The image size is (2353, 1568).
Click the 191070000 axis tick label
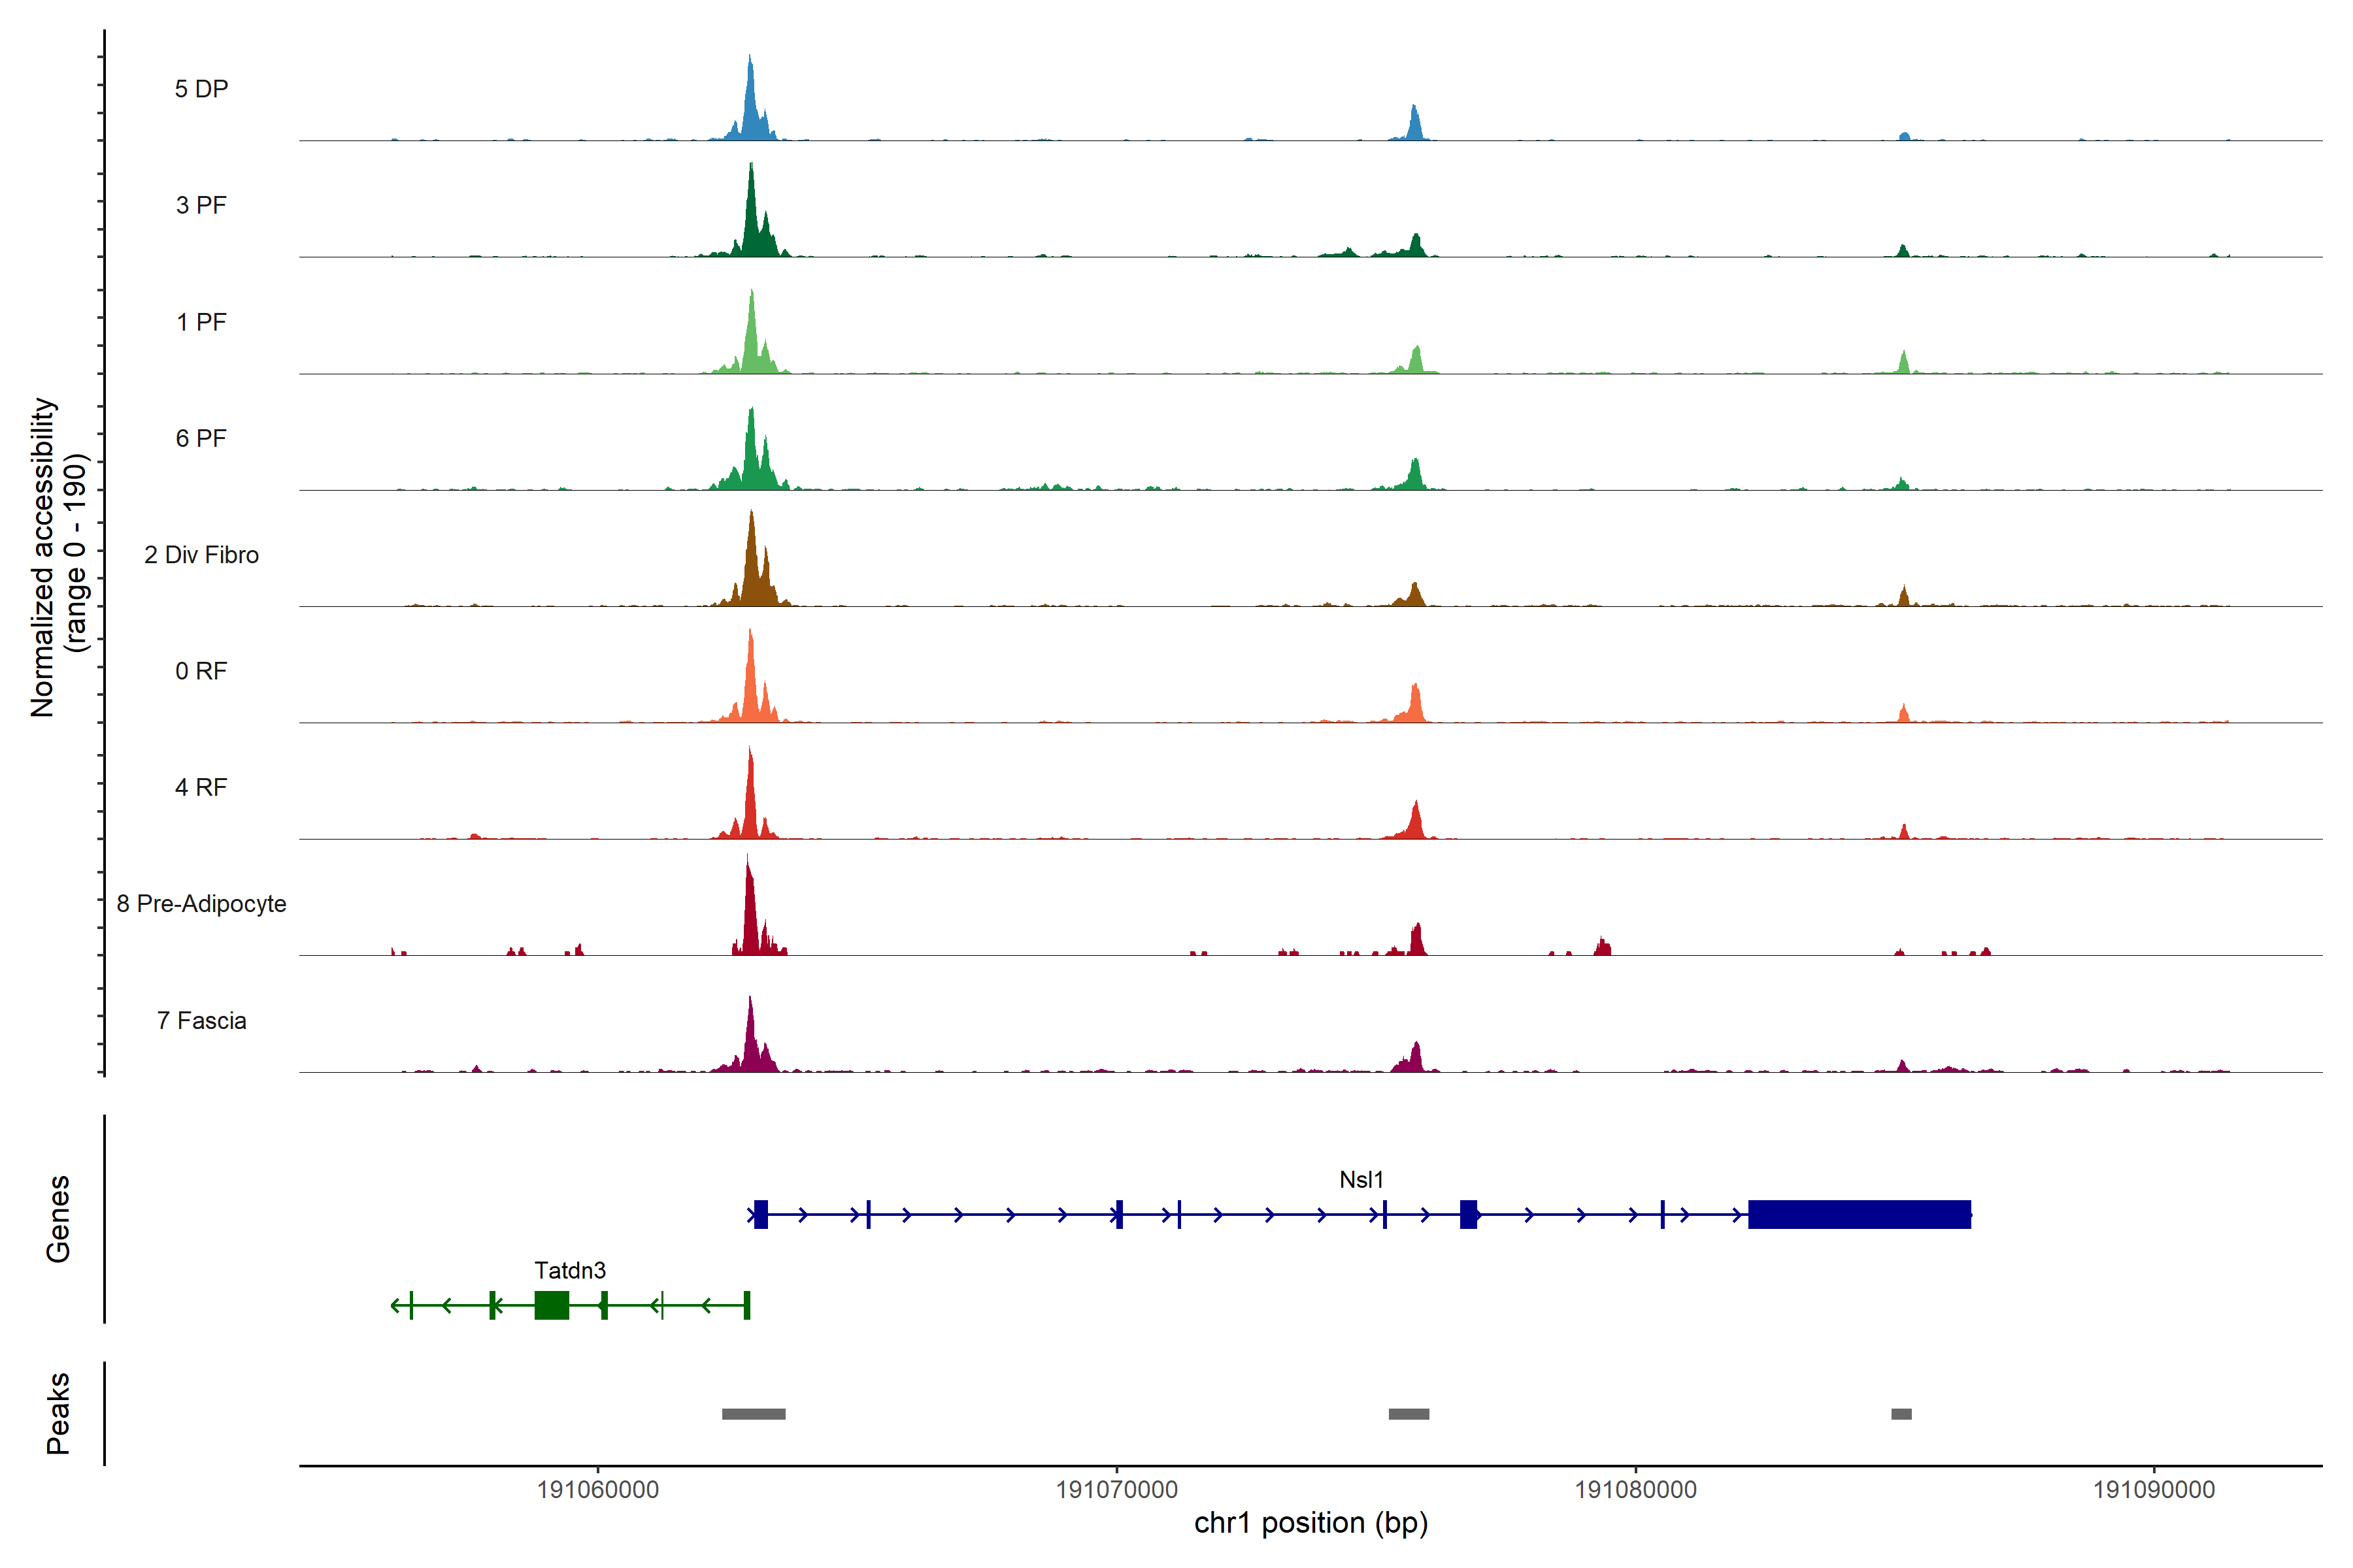[1116, 1490]
